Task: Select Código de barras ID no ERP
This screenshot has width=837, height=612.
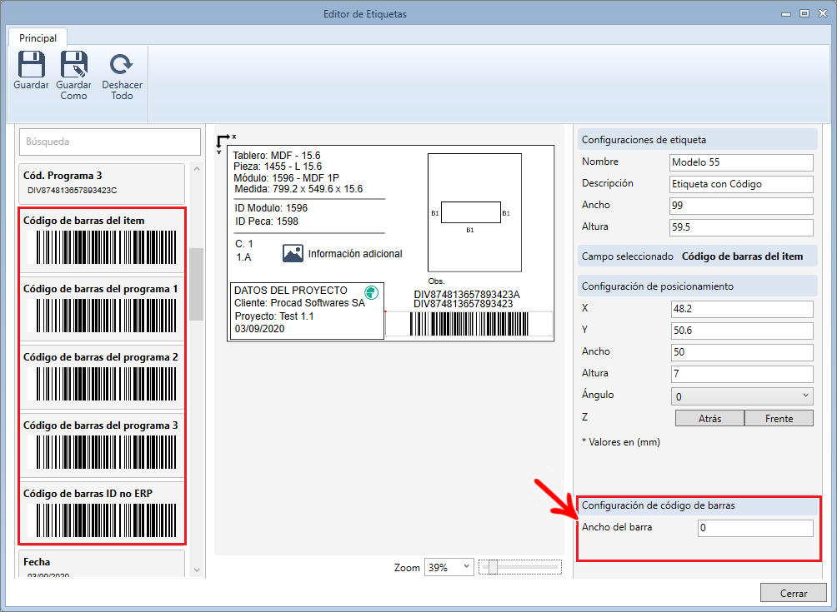Action: pyautogui.click(x=102, y=514)
